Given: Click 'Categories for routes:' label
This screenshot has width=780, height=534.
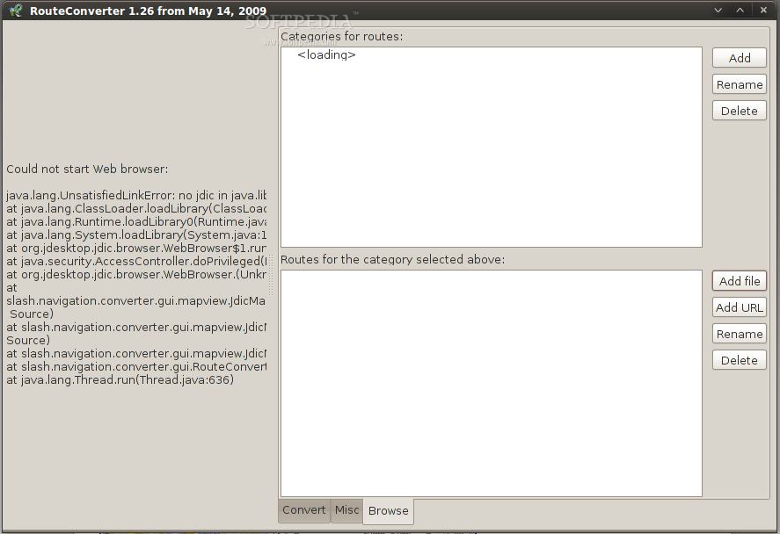Looking at the screenshot, I should coord(342,36).
